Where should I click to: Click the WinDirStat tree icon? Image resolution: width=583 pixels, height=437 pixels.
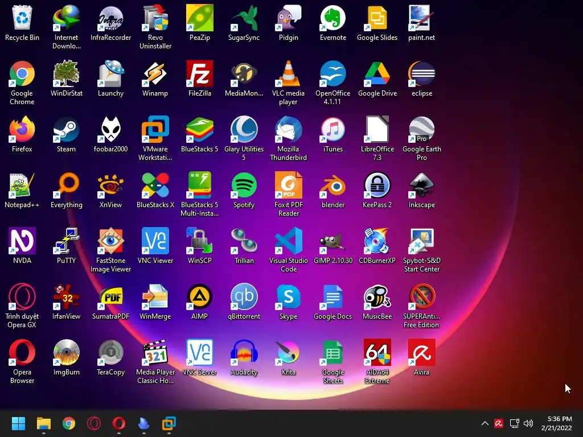[x=66, y=73]
